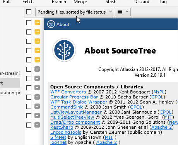Check the second yellow modified file checkbox
Viewport: 178px width, 145px height.
[29, 32]
